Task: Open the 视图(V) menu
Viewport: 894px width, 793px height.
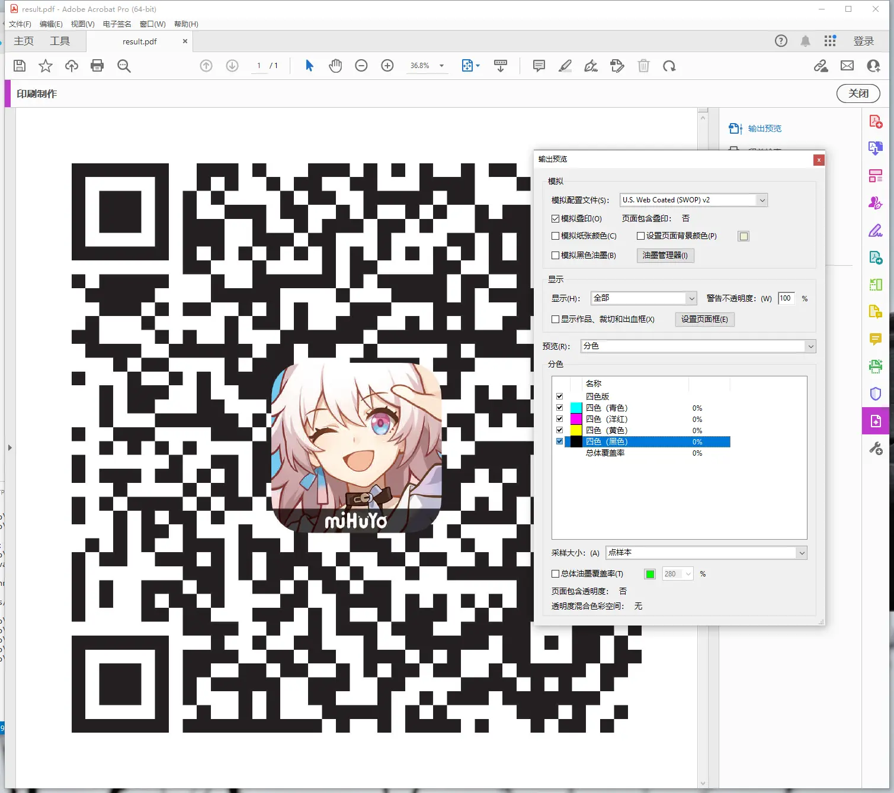Action: 82,24
